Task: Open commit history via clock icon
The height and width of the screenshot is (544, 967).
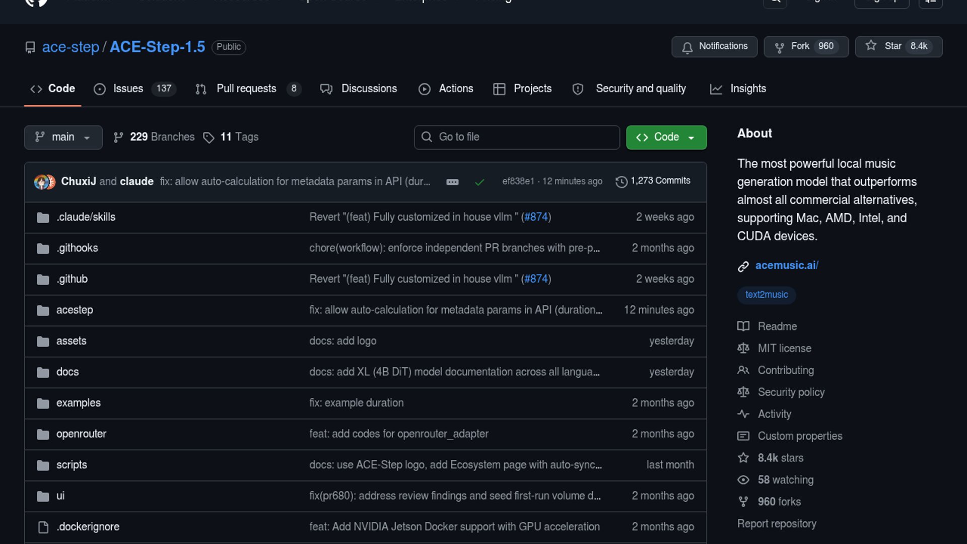Action: 621,181
